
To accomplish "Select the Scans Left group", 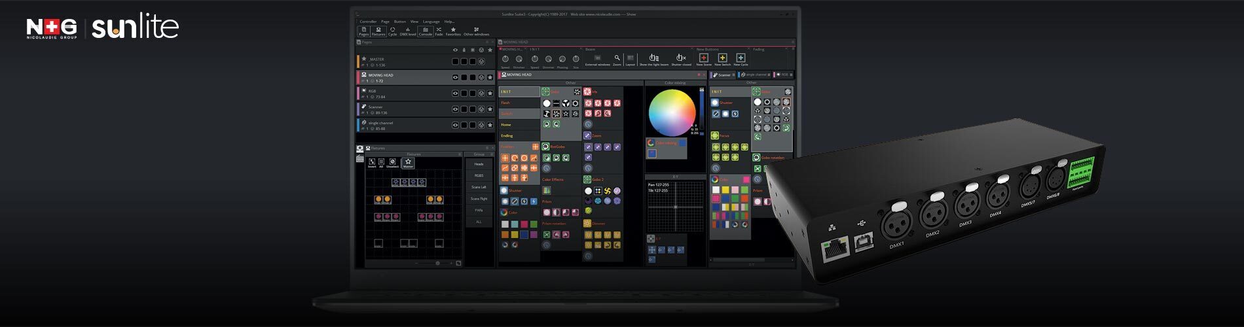I will click(479, 187).
